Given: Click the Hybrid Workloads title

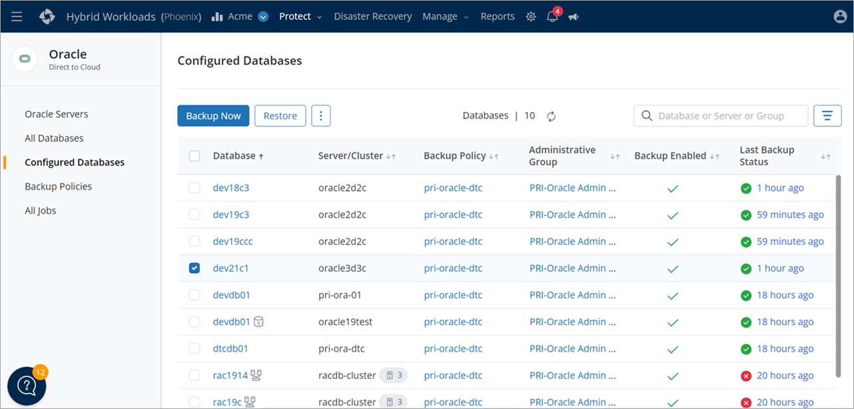Looking at the screenshot, I should 111,17.
